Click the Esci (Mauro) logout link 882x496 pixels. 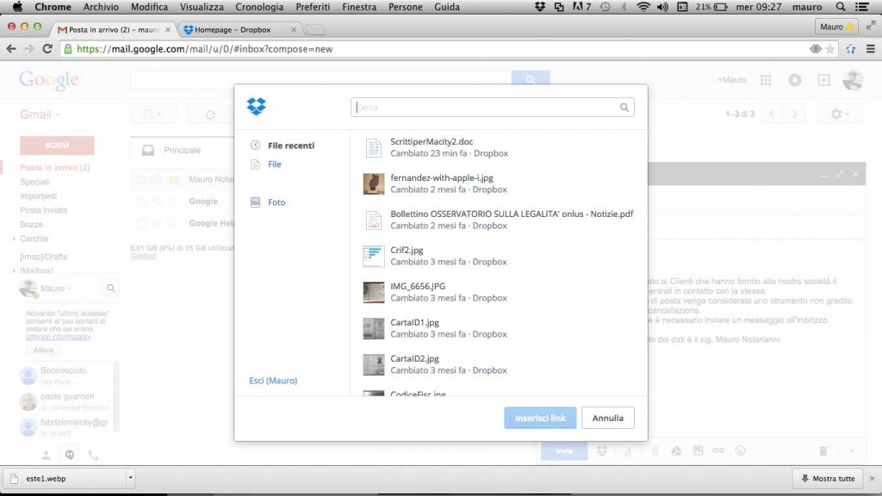coord(273,381)
